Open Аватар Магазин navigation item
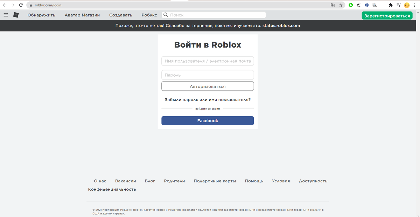The width and height of the screenshot is (420, 217). pos(82,15)
